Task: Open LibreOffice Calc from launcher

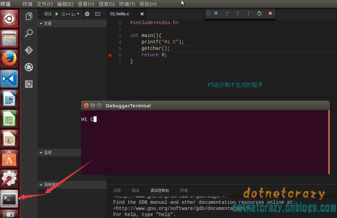Action: (9, 119)
